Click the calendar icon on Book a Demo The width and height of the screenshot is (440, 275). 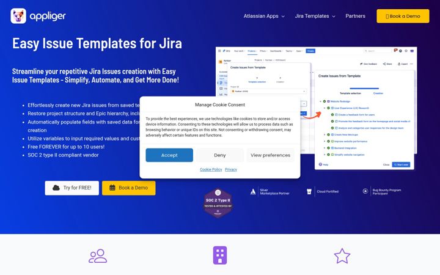(112, 188)
